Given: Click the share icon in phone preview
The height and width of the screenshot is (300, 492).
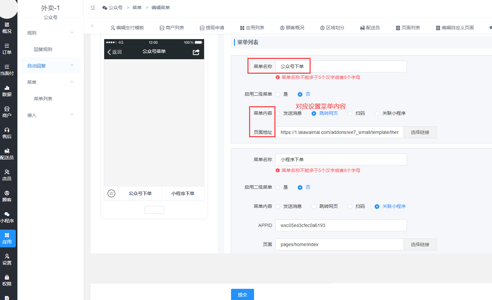Looking at the screenshot, I should tap(196, 52).
